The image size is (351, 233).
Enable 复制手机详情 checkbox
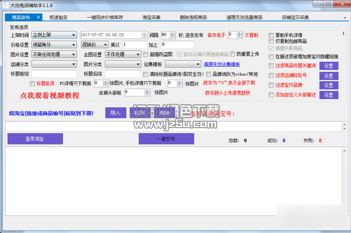(271, 35)
